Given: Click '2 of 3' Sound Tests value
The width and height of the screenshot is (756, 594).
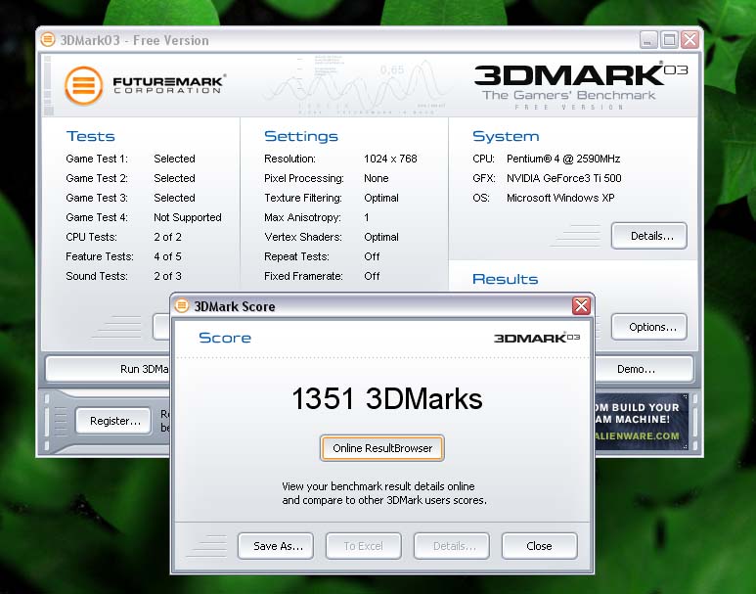Looking at the screenshot, I should (x=168, y=276).
